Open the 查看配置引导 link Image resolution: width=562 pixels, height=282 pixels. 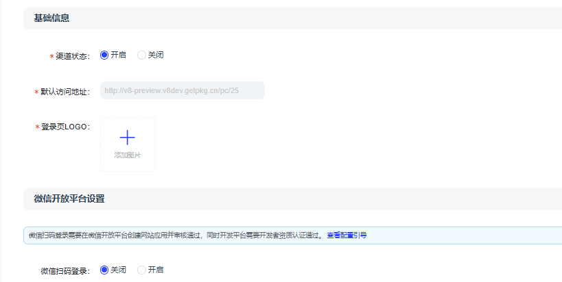(x=347, y=235)
